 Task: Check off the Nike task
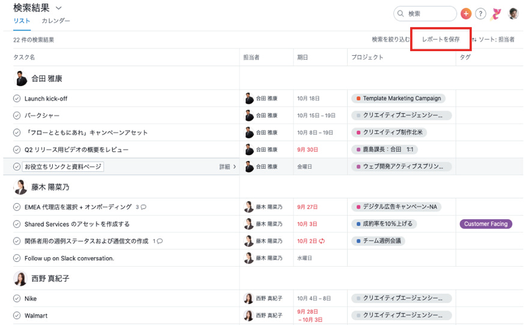[17, 299]
